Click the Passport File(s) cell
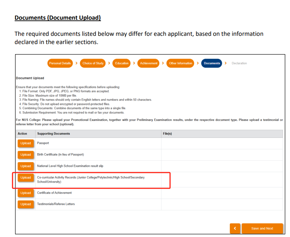 tap(222, 143)
